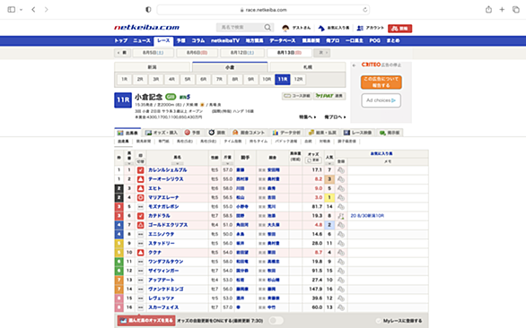
Task: Click the favorite-register icon for マリアエレーナ
Action: 341,198
